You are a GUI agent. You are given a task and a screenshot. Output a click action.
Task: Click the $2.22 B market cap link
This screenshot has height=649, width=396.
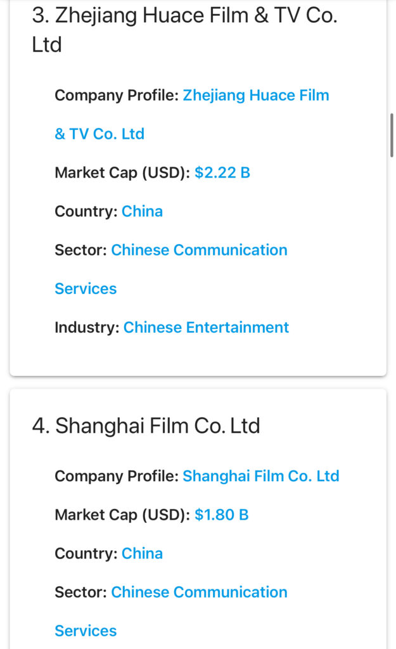pyautogui.click(x=222, y=172)
